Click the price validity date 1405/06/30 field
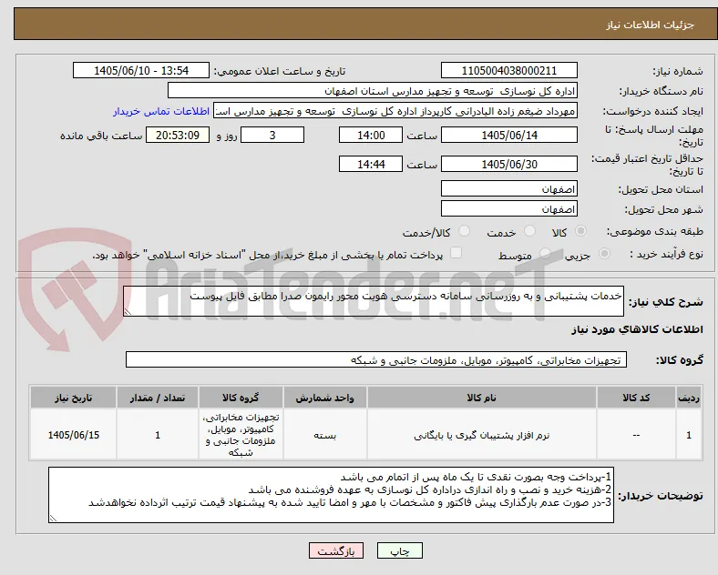 pos(508,164)
